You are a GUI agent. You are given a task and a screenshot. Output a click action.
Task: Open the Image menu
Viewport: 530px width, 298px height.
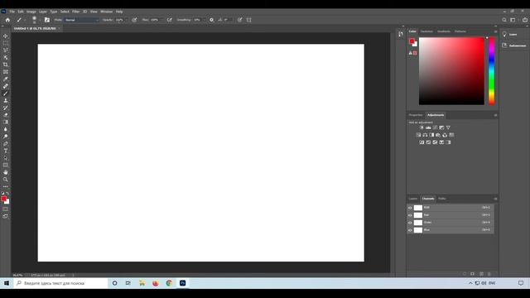click(x=31, y=12)
